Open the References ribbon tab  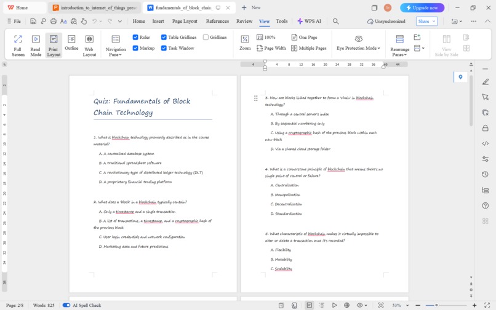pyautogui.click(x=217, y=21)
